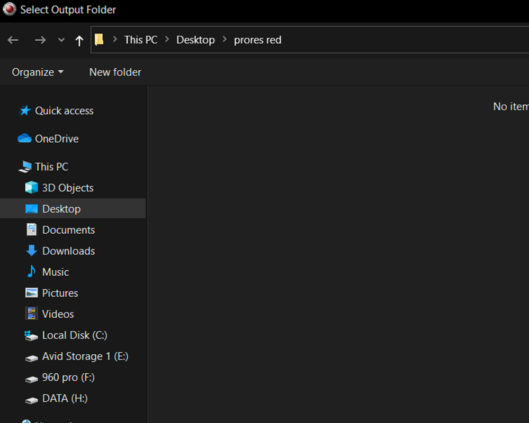Select This PC in navigation pane
The image size is (529, 423).
(x=51, y=167)
